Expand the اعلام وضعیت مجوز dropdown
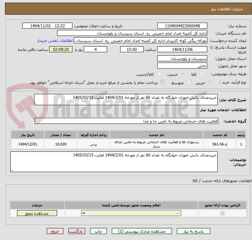Image resolution: width=252 pixels, height=240 pixels. pos(131,213)
